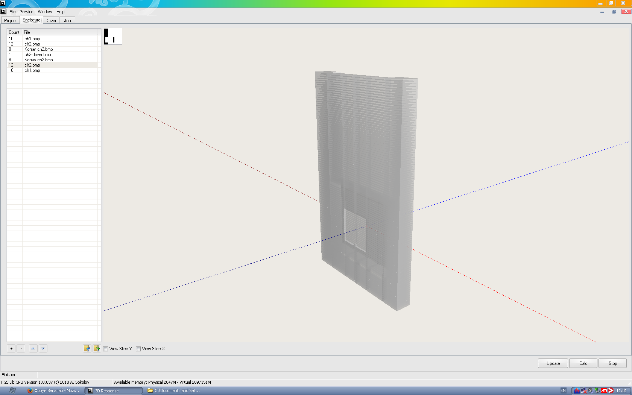This screenshot has height=395, width=632.
Task: Select the last ch1.bmp row
Action: [52, 70]
